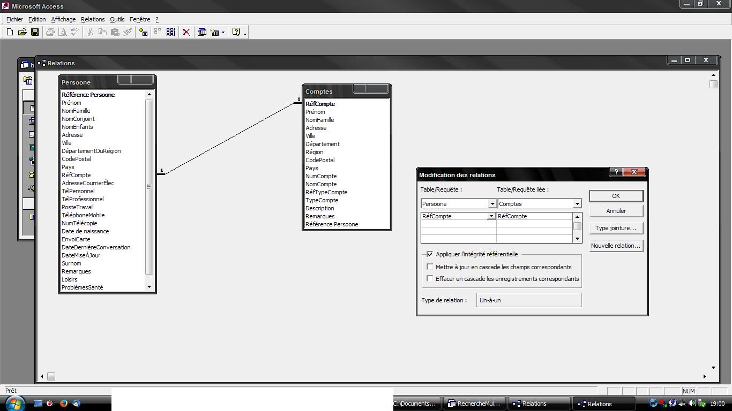Click the Format Painter brush icon
This screenshot has width=732, height=411.
(x=128, y=32)
